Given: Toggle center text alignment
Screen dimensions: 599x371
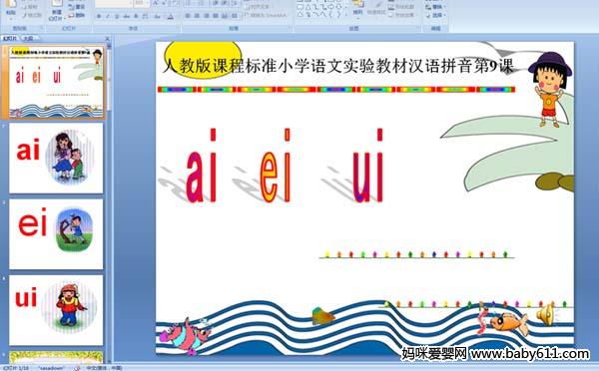Looking at the screenshot, I should [197, 16].
